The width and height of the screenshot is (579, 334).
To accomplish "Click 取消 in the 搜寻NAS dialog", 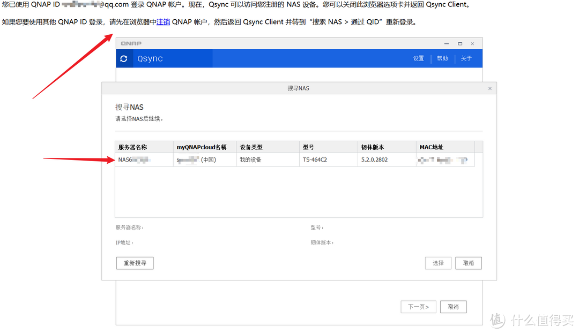I will click(469, 263).
